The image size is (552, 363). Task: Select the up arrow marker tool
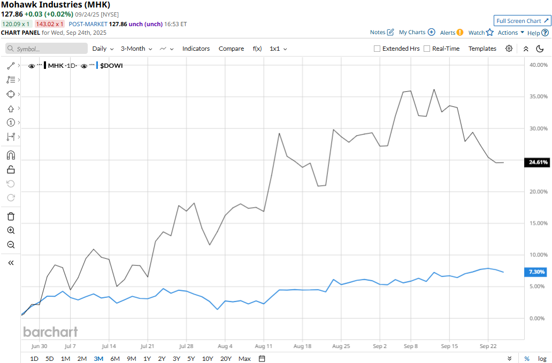pyautogui.click(x=11, y=108)
